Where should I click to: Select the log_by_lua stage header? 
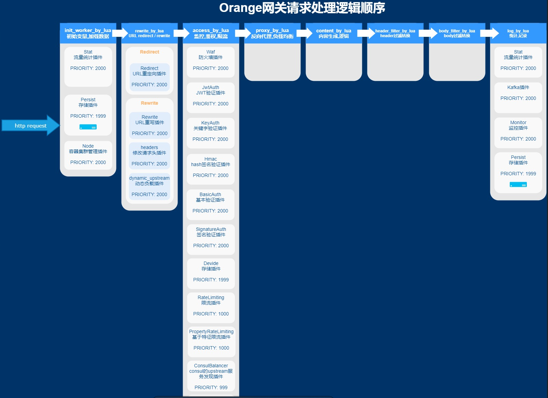(x=518, y=33)
